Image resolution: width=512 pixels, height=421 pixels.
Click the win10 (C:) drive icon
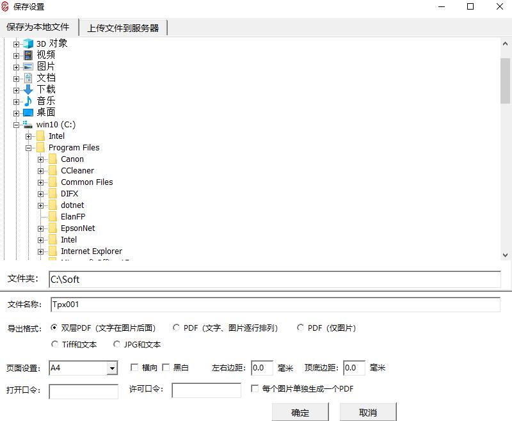tap(28, 124)
